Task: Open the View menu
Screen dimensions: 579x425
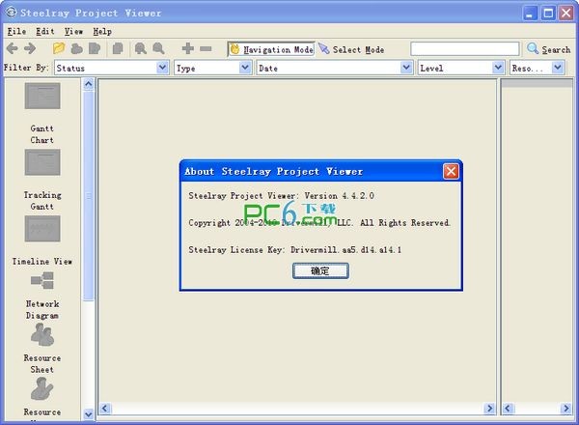Action: pyautogui.click(x=73, y=32)
